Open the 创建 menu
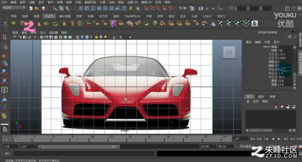Screen dimensions: 302x162 32,2
